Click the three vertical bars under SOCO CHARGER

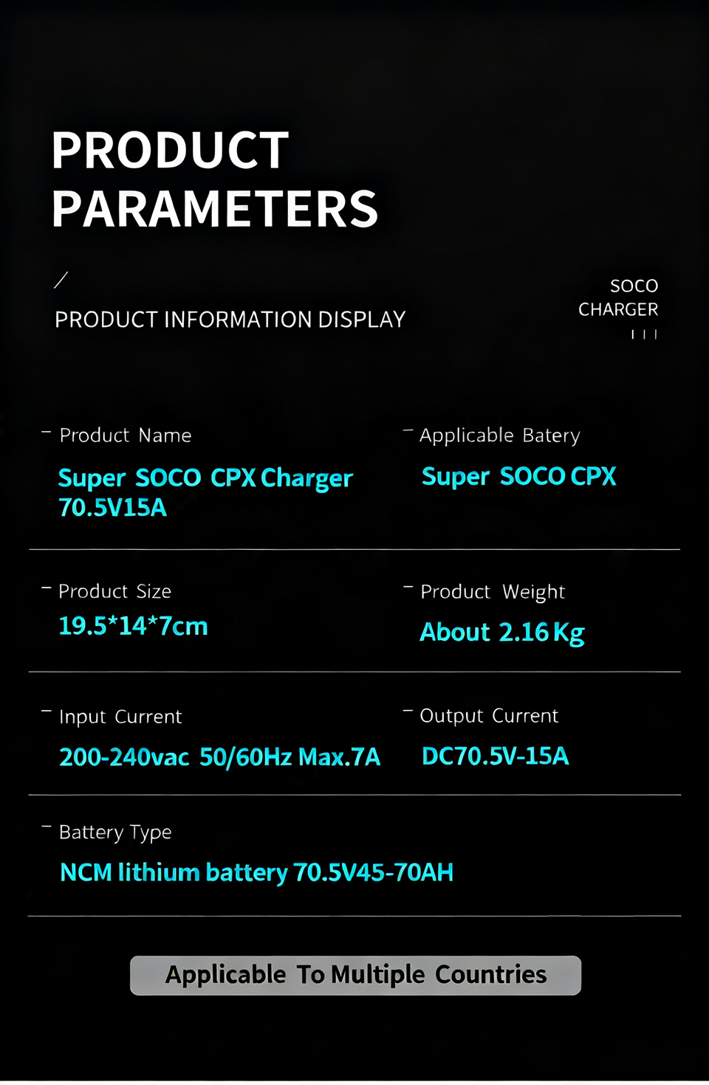[x=644, y=334]
